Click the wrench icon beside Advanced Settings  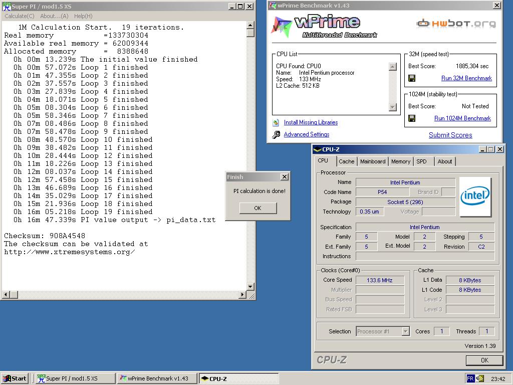pos(276,134)
